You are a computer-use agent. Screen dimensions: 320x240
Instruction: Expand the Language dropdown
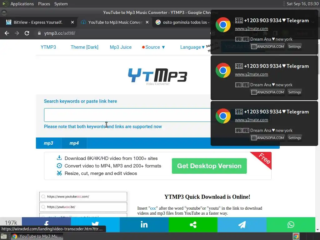[x=192, y=47]
